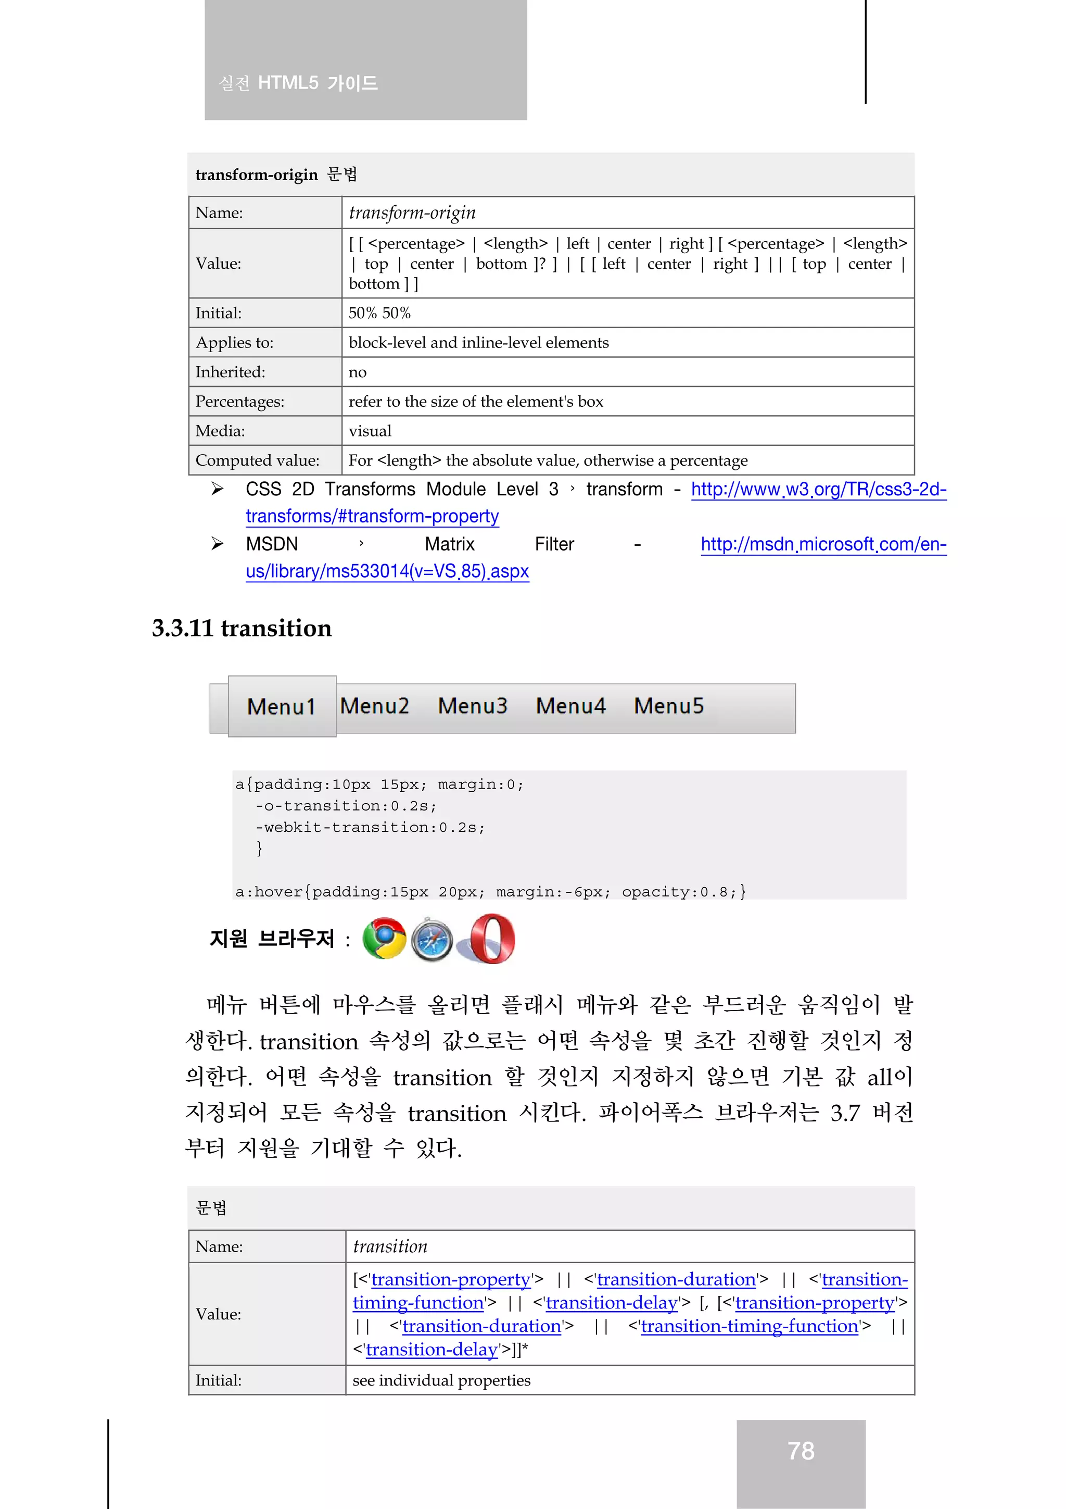The image size is (1066, 1509).
Task: Click the Chrome browser icon
Action: tap(384, 938)
